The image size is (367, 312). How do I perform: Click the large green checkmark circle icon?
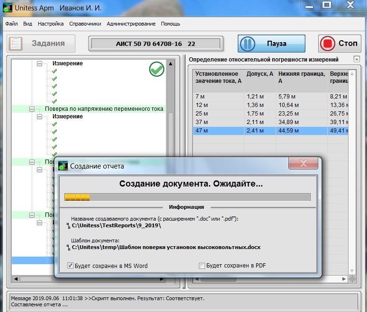[x=156, y=70]
